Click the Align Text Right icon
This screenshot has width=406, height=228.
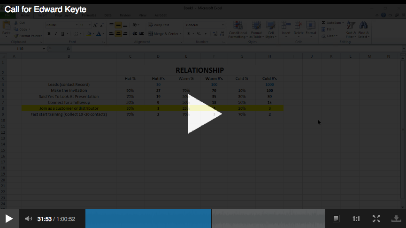(x=125, y=34)
